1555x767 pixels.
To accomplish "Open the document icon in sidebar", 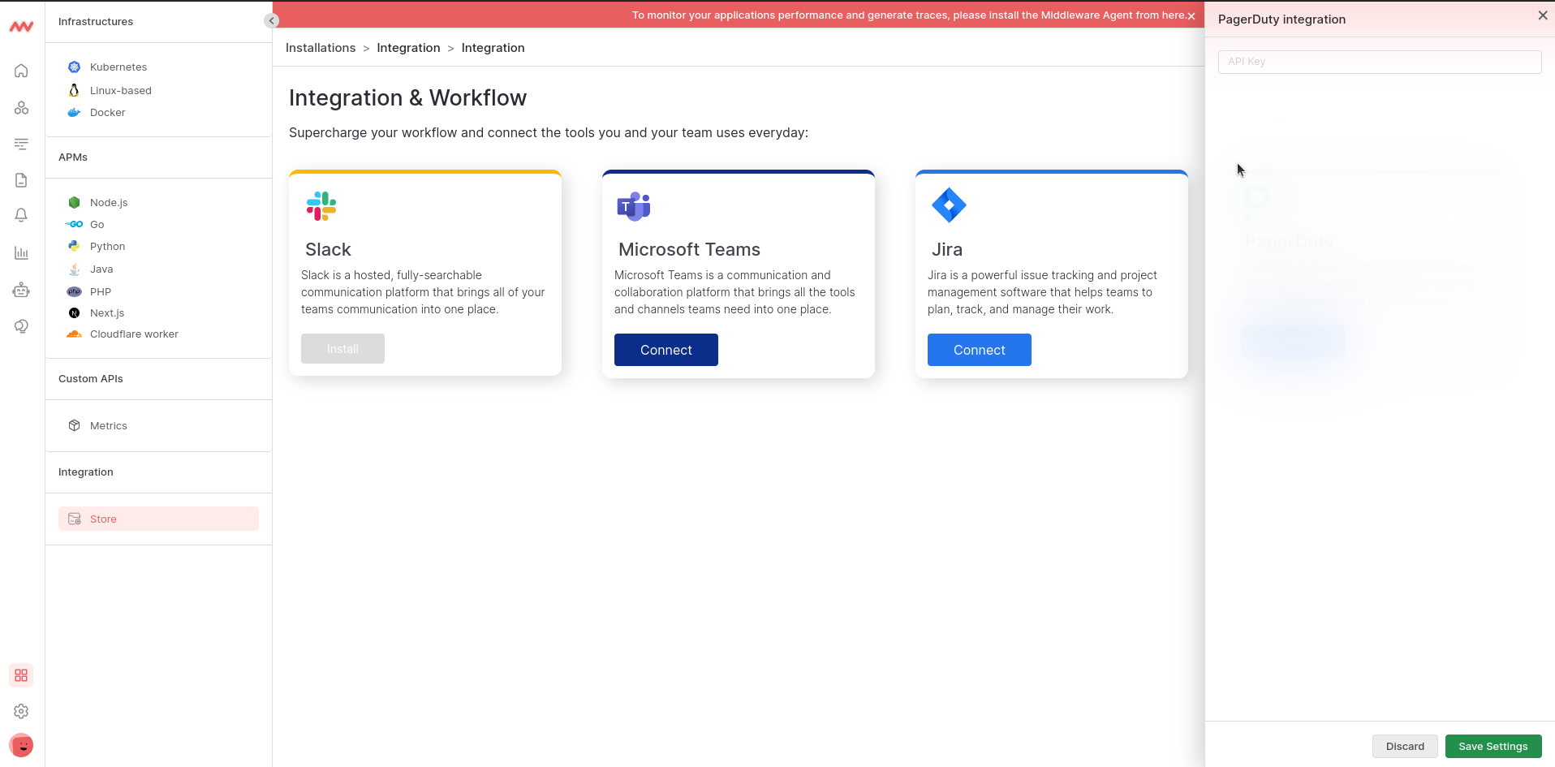I will tap(21, 180).
